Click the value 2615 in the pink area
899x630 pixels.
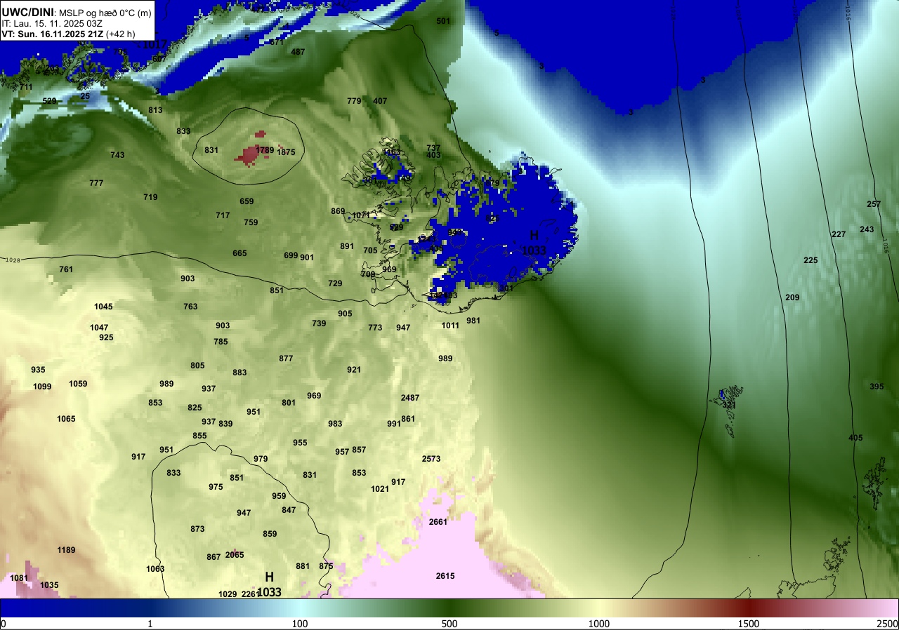coord(445,576)
